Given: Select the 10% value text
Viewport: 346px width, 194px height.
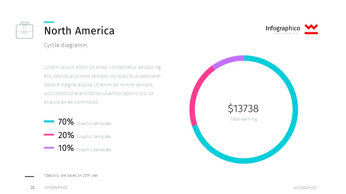Looking at the screenshot, I should point(66,148).
